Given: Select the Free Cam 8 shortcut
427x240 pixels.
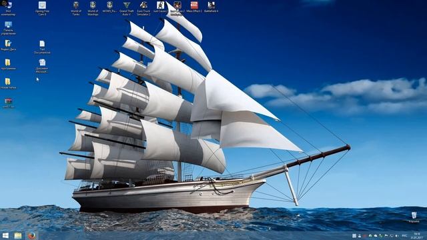Looking at the screenshot, I should (42, 8).
